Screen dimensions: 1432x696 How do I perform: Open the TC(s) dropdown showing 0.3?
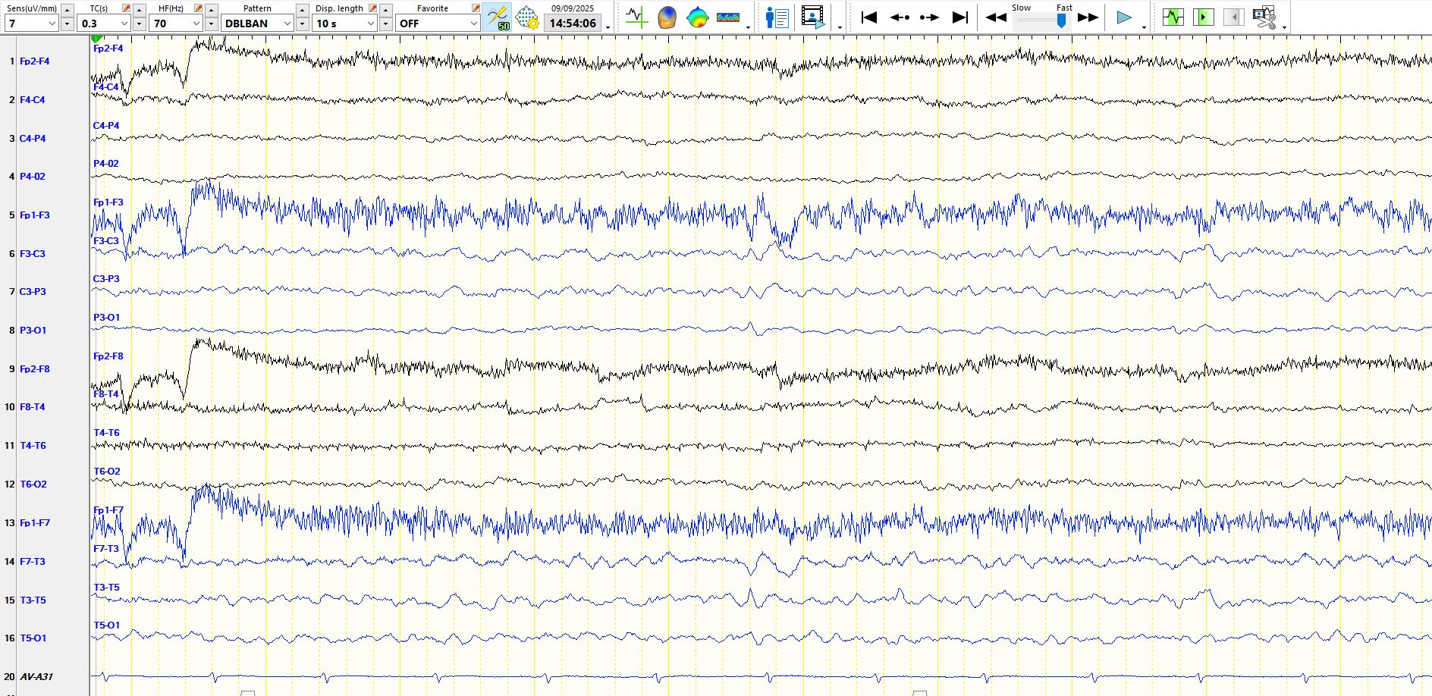pyautogui.click(x=104, y=24)
